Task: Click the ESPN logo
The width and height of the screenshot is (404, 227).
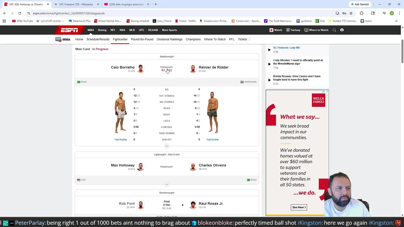Action: click(x=69, y=30)
